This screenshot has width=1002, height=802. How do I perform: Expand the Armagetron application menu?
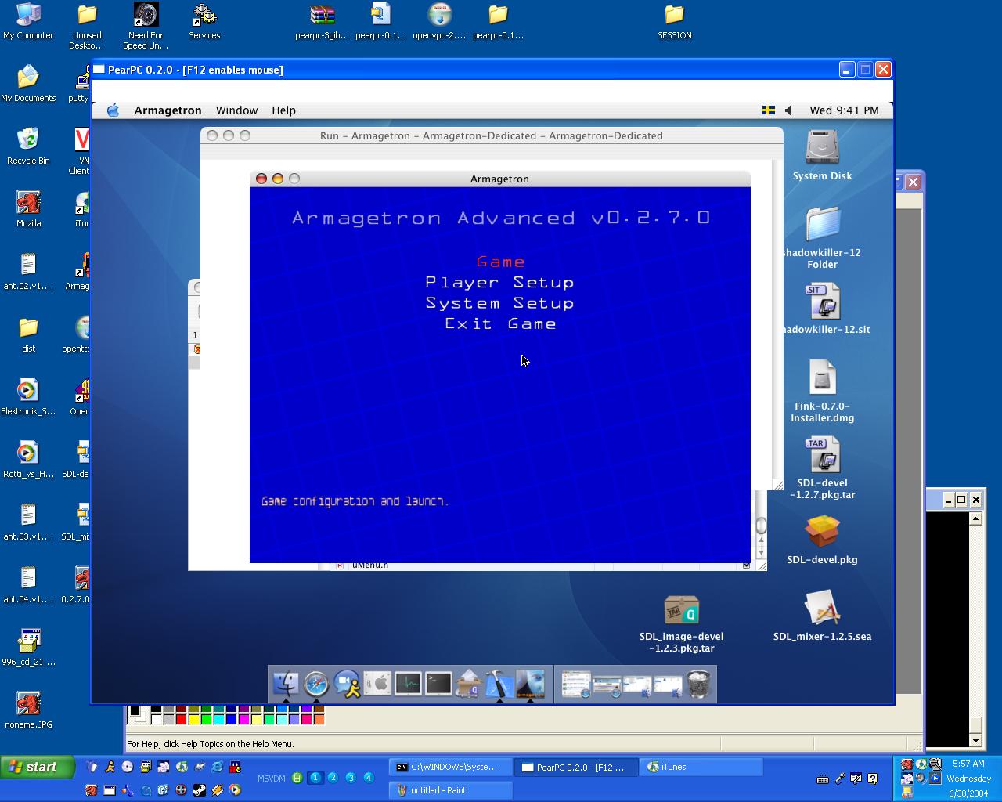coord(168,110)
